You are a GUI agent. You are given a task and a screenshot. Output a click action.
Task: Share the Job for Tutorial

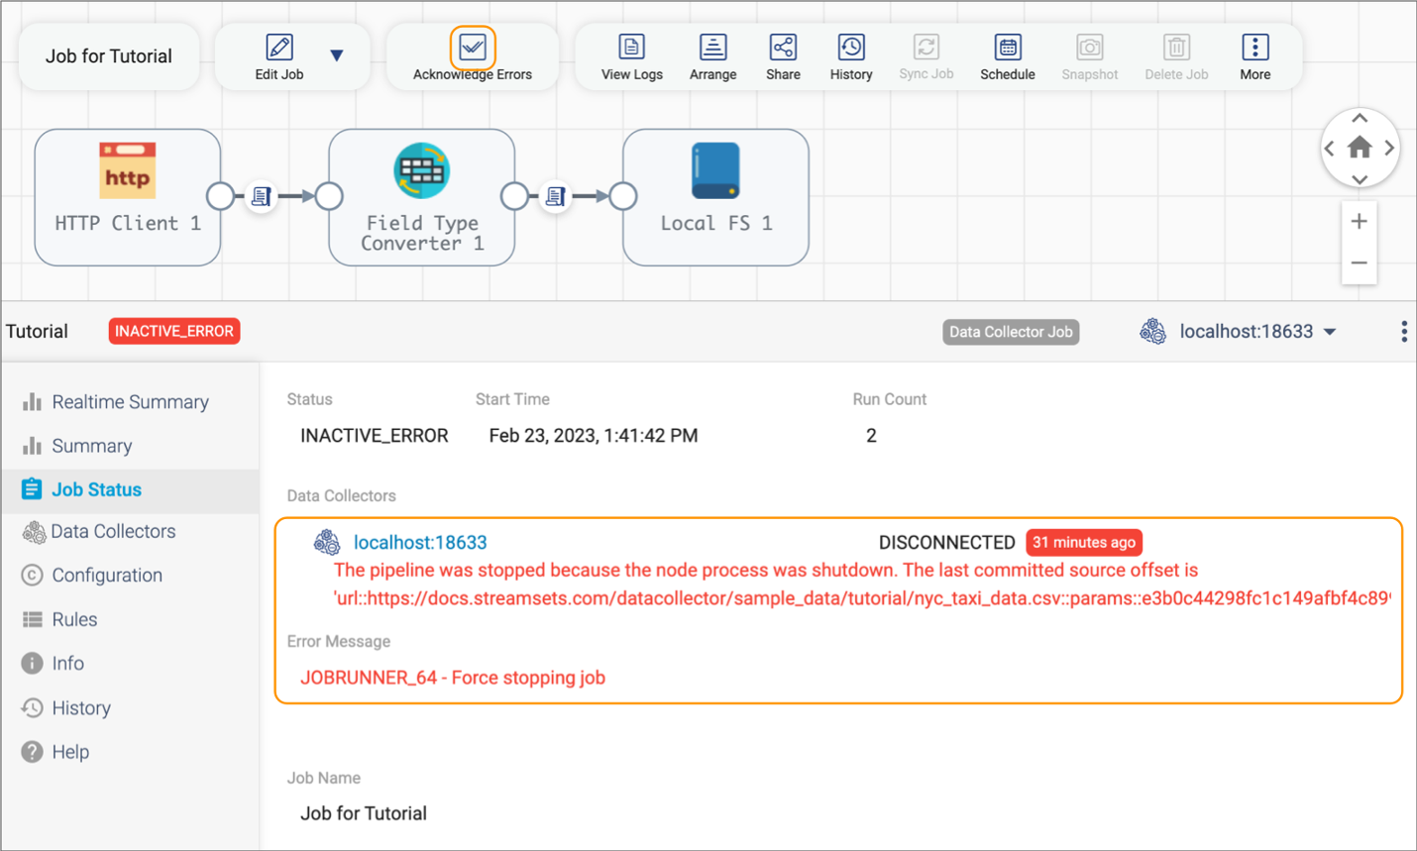point(782,56)
